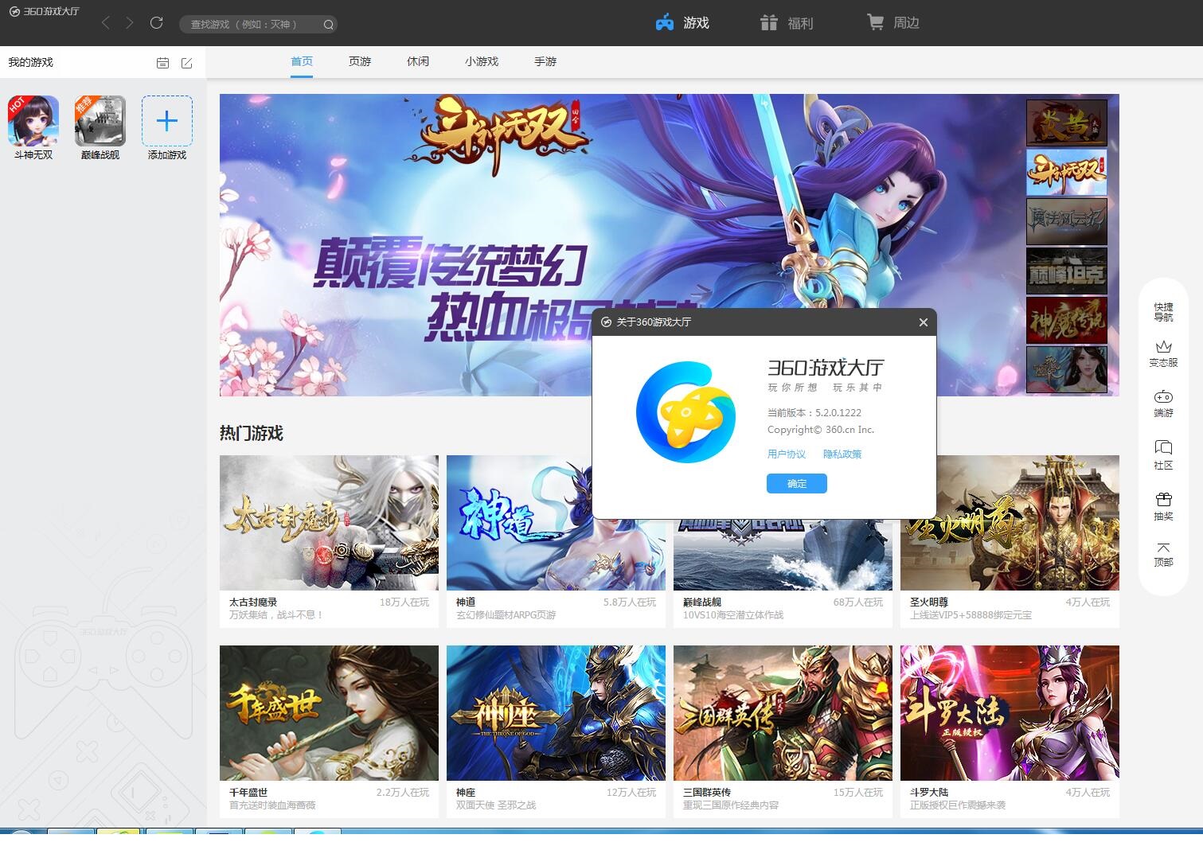
Task: Switch to the 页游 tab
Action: pos(360,61)
